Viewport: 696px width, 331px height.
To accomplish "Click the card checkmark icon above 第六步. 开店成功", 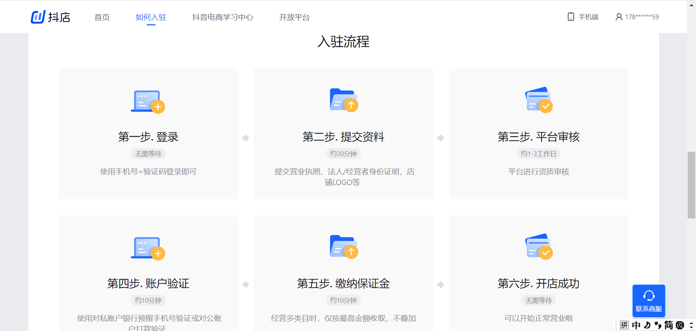I will pyautogui.click(x=539, y=247).
